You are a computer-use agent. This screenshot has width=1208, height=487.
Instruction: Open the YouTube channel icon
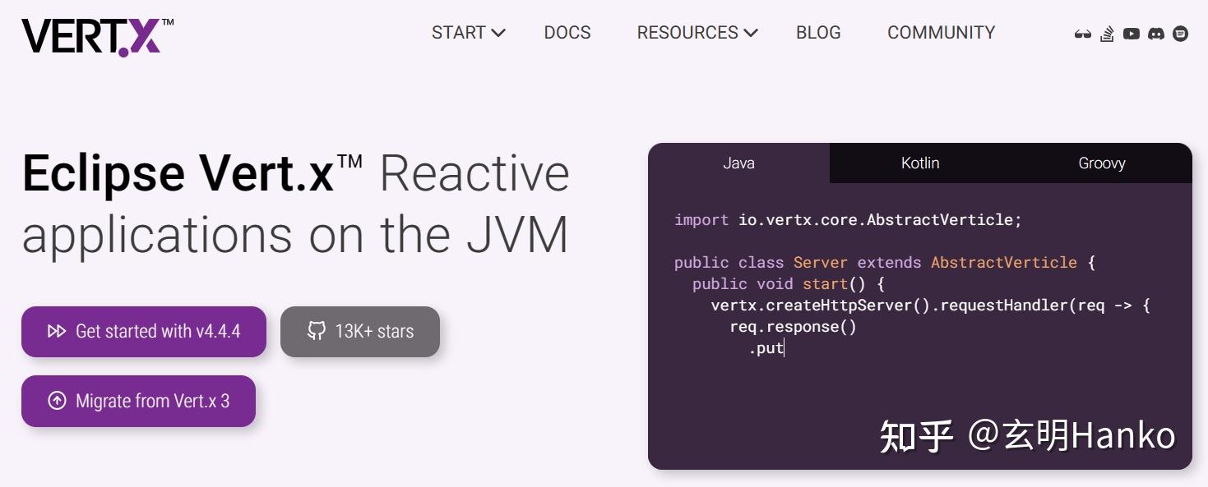pos(1132,34)
